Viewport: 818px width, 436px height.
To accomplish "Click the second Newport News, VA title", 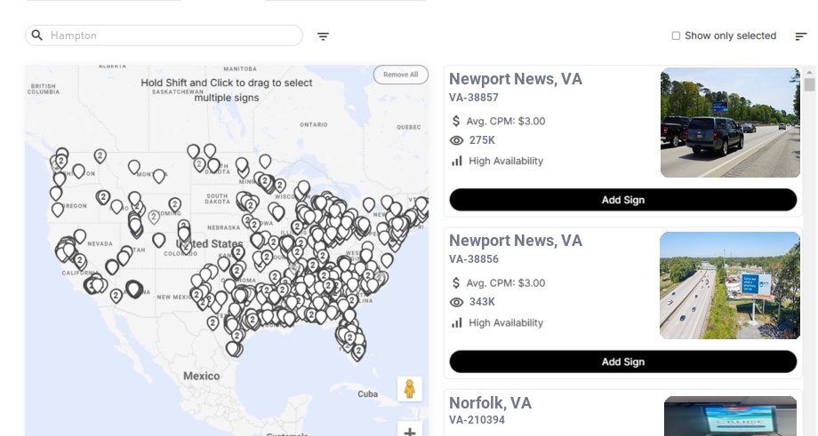I will pos(516,241).
